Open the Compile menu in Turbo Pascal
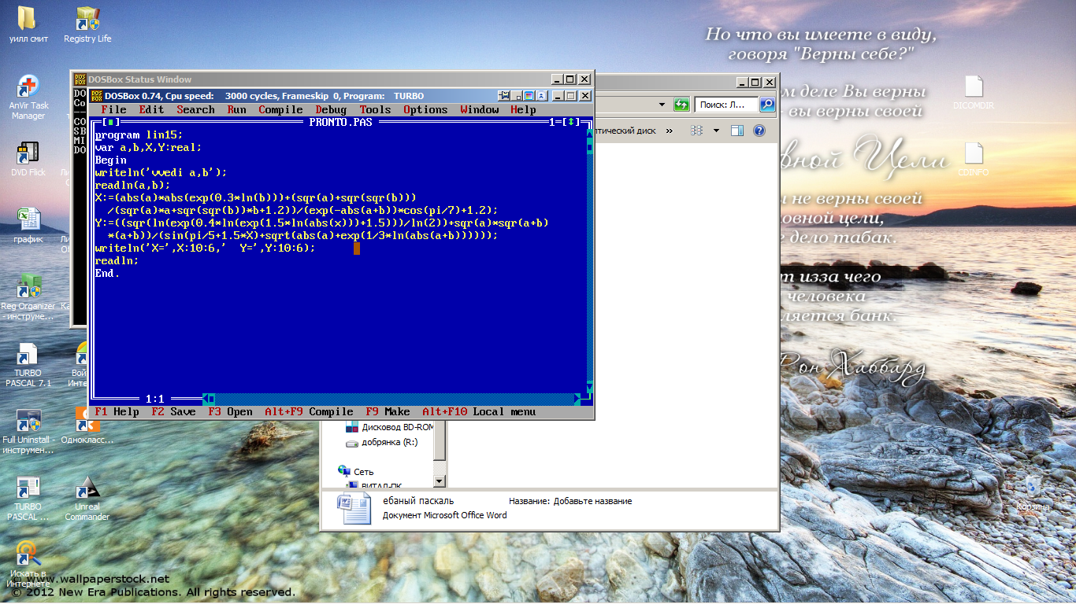 [x=281, y=110]
